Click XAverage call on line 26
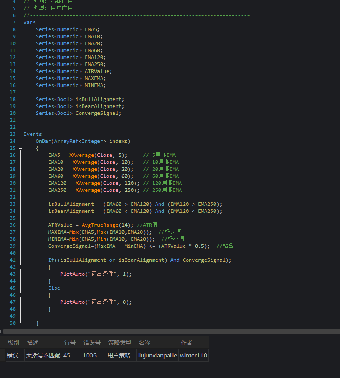This screenshot has height=378, width=340. 81,155
